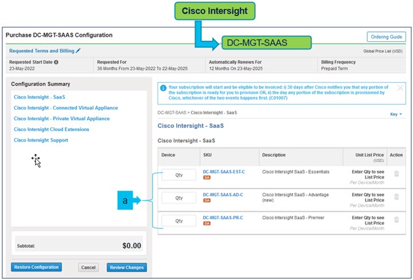Open Cisco Intersight - Connected Virtual Appliance
Viewport: 413px width, 280px height.
coord(65,108)
